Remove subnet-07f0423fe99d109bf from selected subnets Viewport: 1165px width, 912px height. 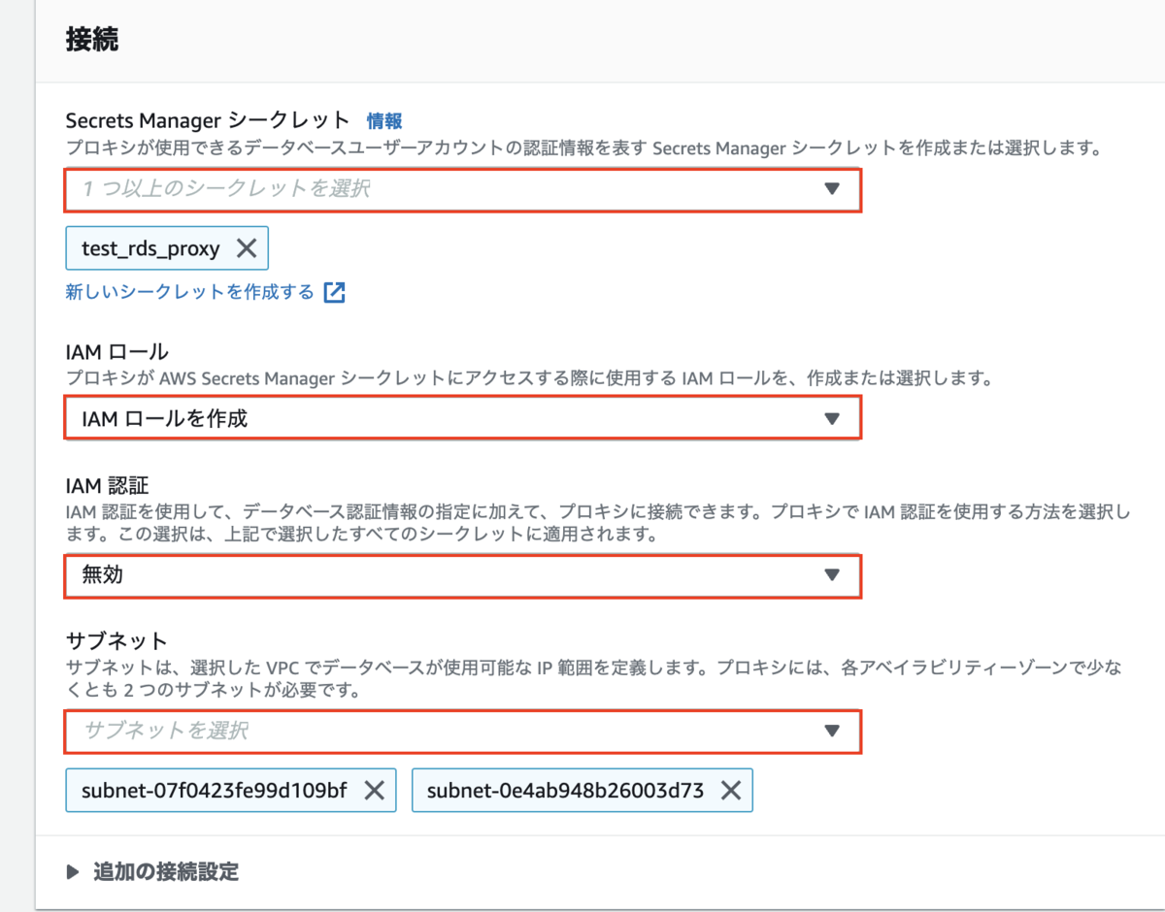coord(374,790)
